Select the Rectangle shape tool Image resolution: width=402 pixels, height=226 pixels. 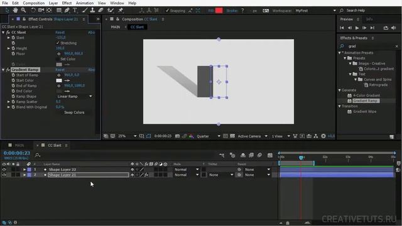[59, 10]
